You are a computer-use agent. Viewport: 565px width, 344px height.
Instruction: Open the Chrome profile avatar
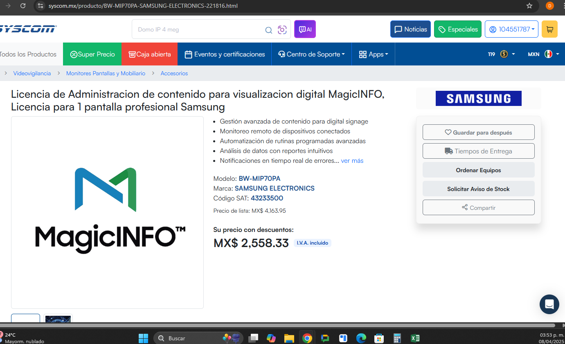[x=550, y=6]
